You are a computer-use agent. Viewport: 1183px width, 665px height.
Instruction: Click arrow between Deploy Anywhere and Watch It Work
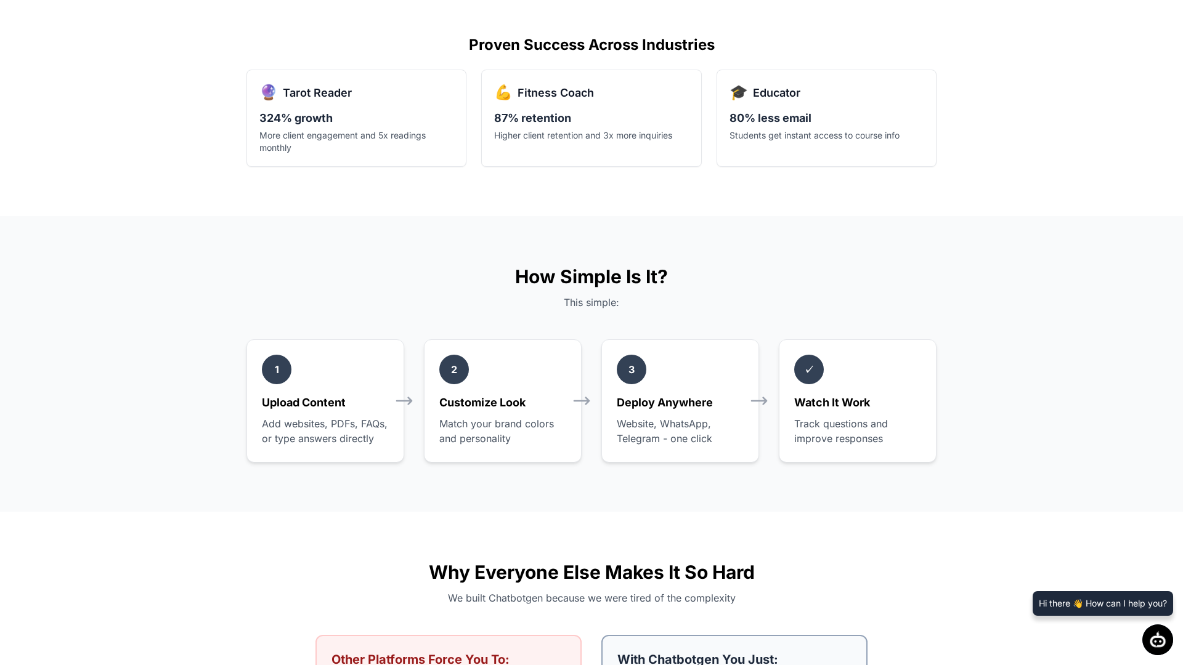[759, 401]
